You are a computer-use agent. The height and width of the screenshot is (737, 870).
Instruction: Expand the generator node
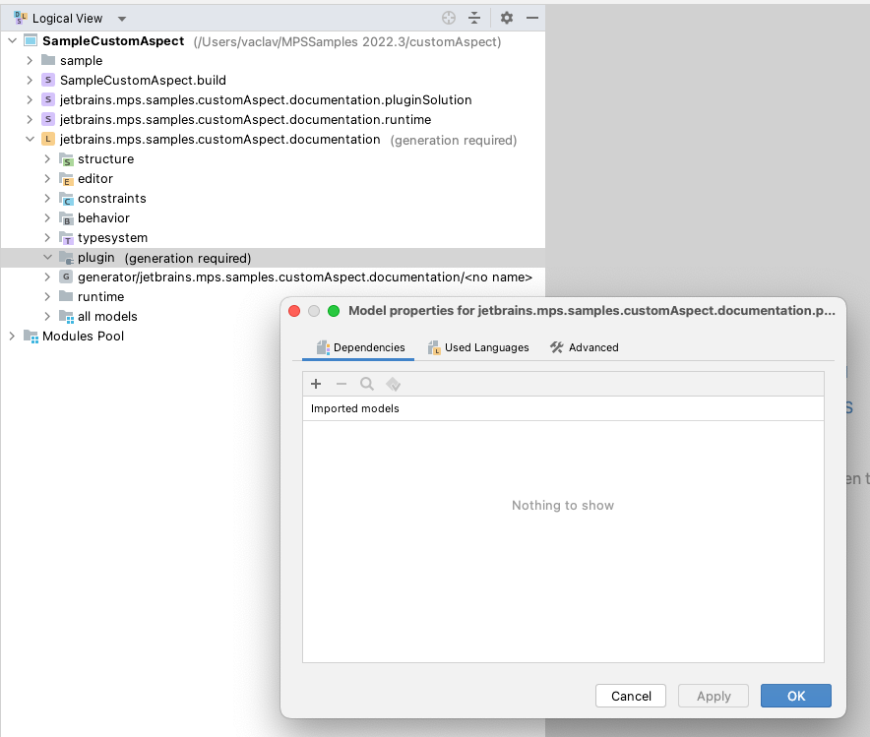tap(47, 276)
